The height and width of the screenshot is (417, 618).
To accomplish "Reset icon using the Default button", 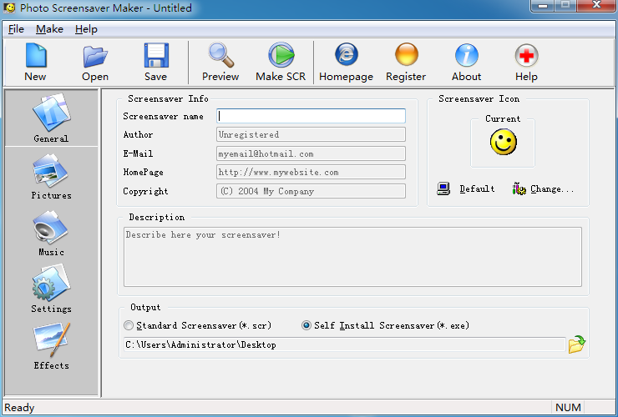I will coord(466,189).
